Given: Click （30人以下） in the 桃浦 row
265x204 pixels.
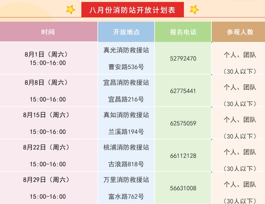Looking at the screenshot, I should (240, 169).
